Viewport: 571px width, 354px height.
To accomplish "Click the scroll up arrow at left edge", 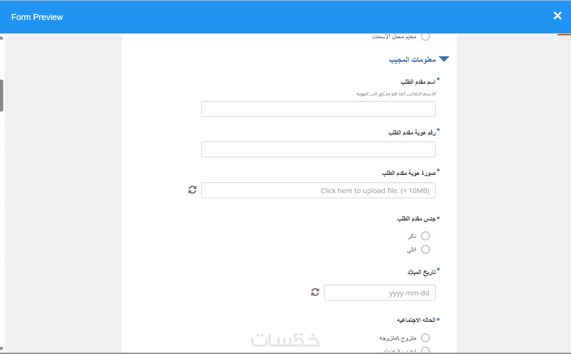I will [2, 38].
